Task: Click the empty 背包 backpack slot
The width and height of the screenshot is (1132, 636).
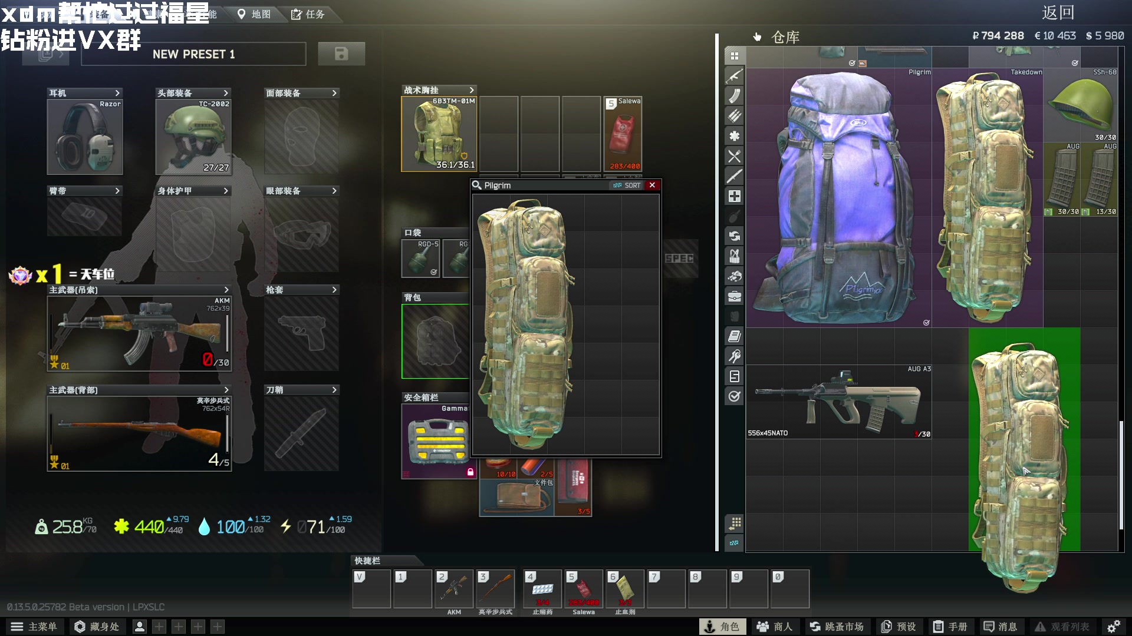Action: [x=436, y=341]
